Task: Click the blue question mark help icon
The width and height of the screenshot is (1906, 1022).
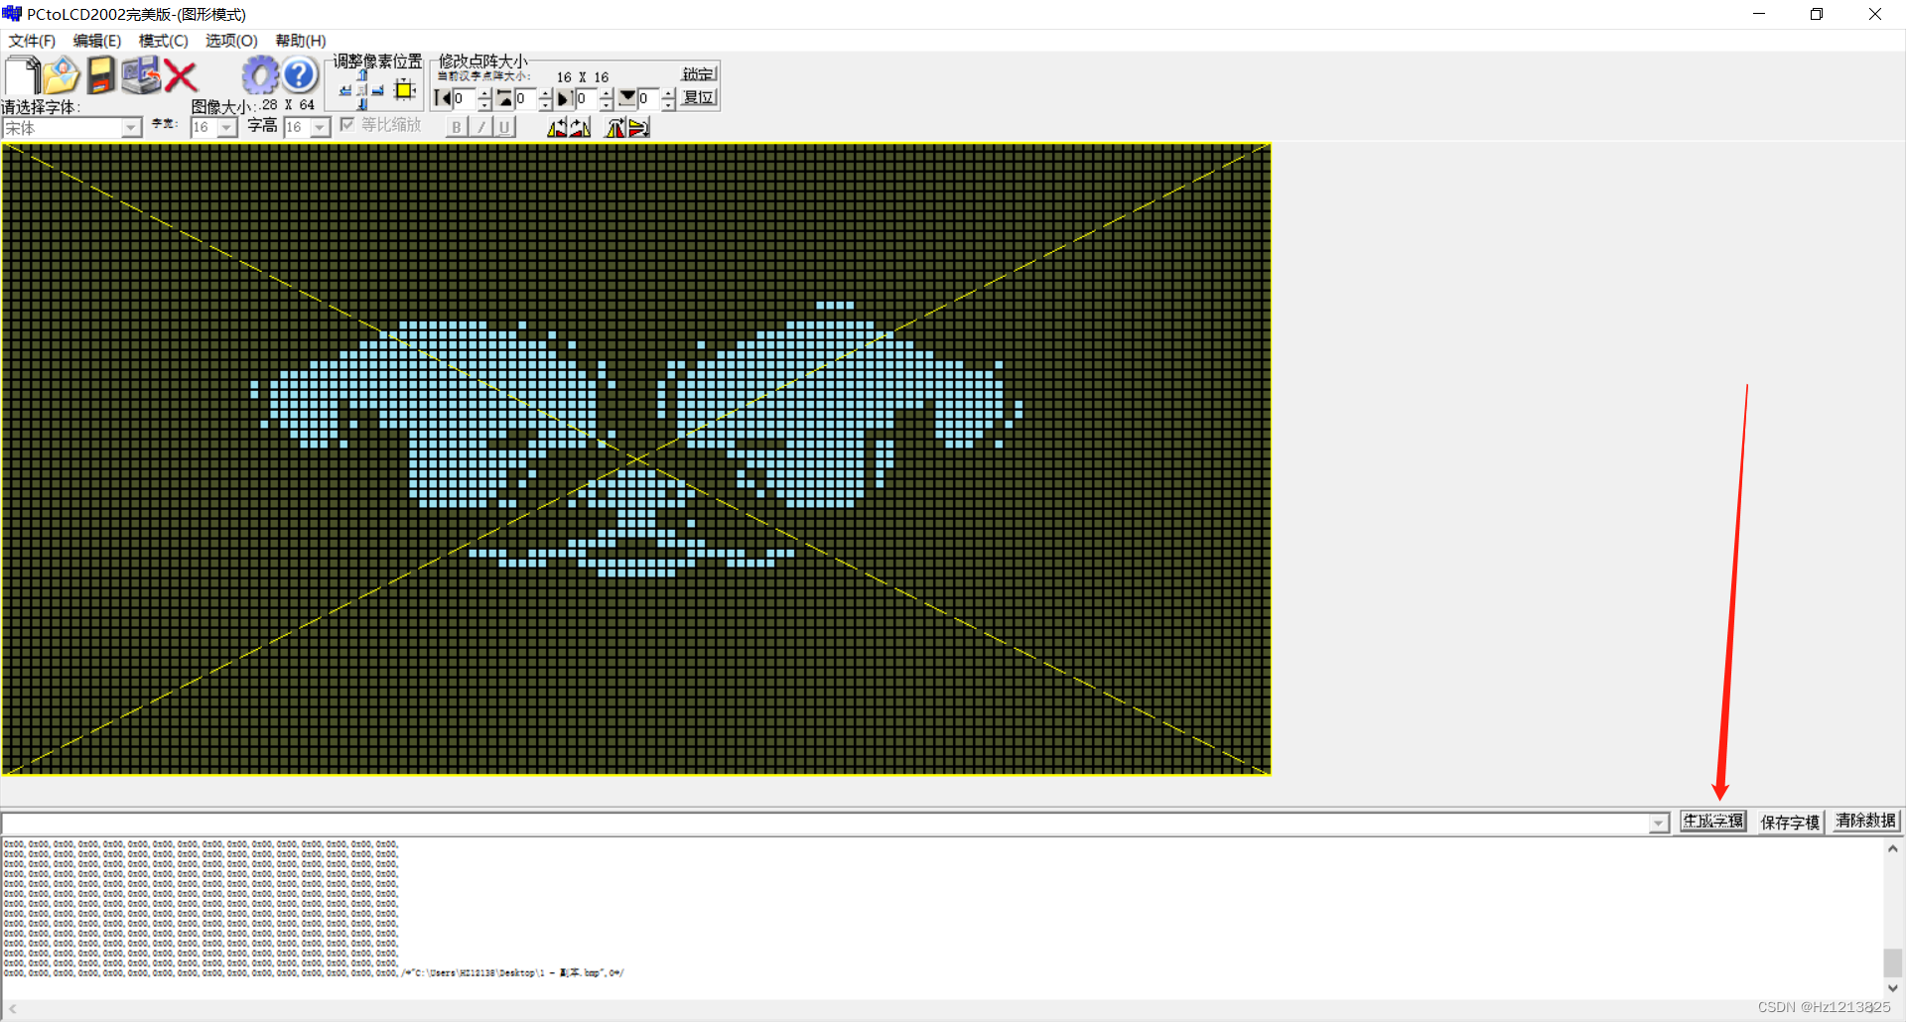Action: click(x=299, y=75)
